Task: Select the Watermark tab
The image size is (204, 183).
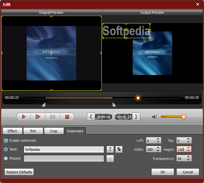Action: [75, 131]
